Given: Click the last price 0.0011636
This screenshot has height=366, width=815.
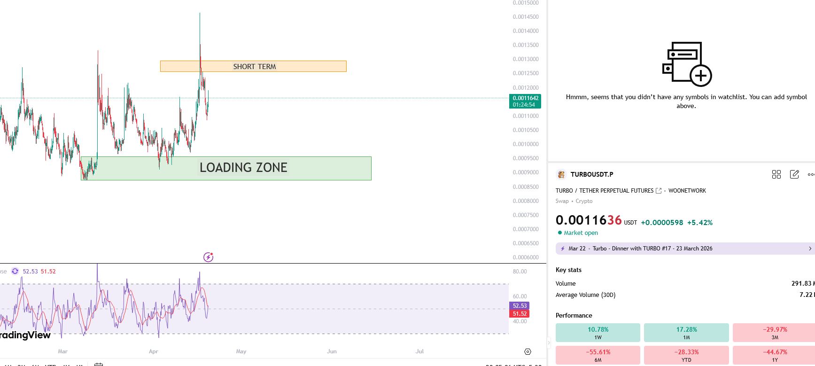Looking at the screenshot, I should pos(589,220).
